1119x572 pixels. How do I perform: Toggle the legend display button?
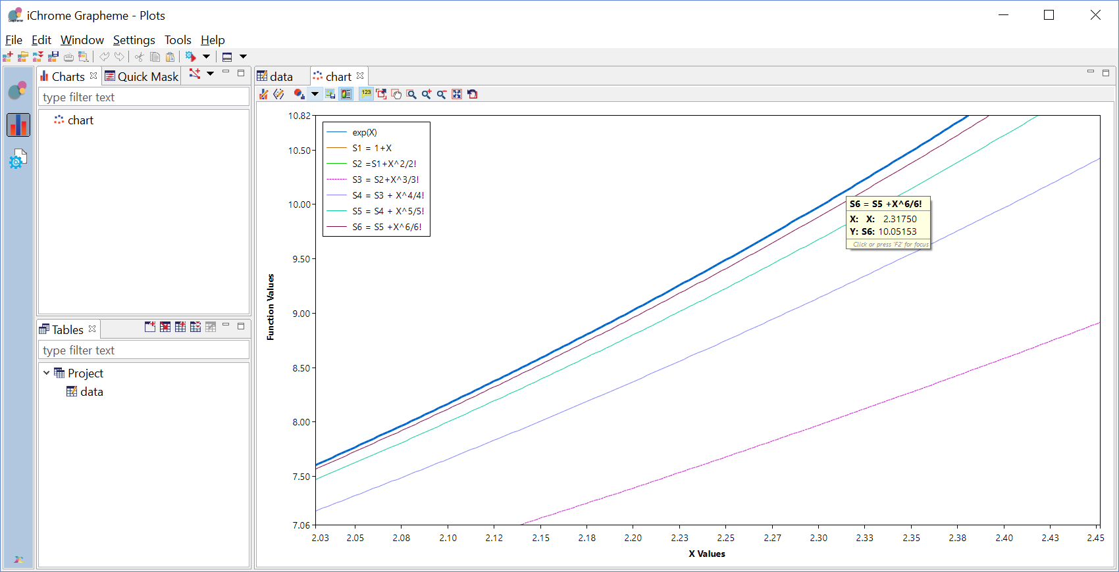click(346, 94)
